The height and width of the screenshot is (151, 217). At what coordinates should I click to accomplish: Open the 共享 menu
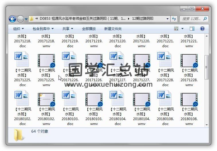(68, 29)
